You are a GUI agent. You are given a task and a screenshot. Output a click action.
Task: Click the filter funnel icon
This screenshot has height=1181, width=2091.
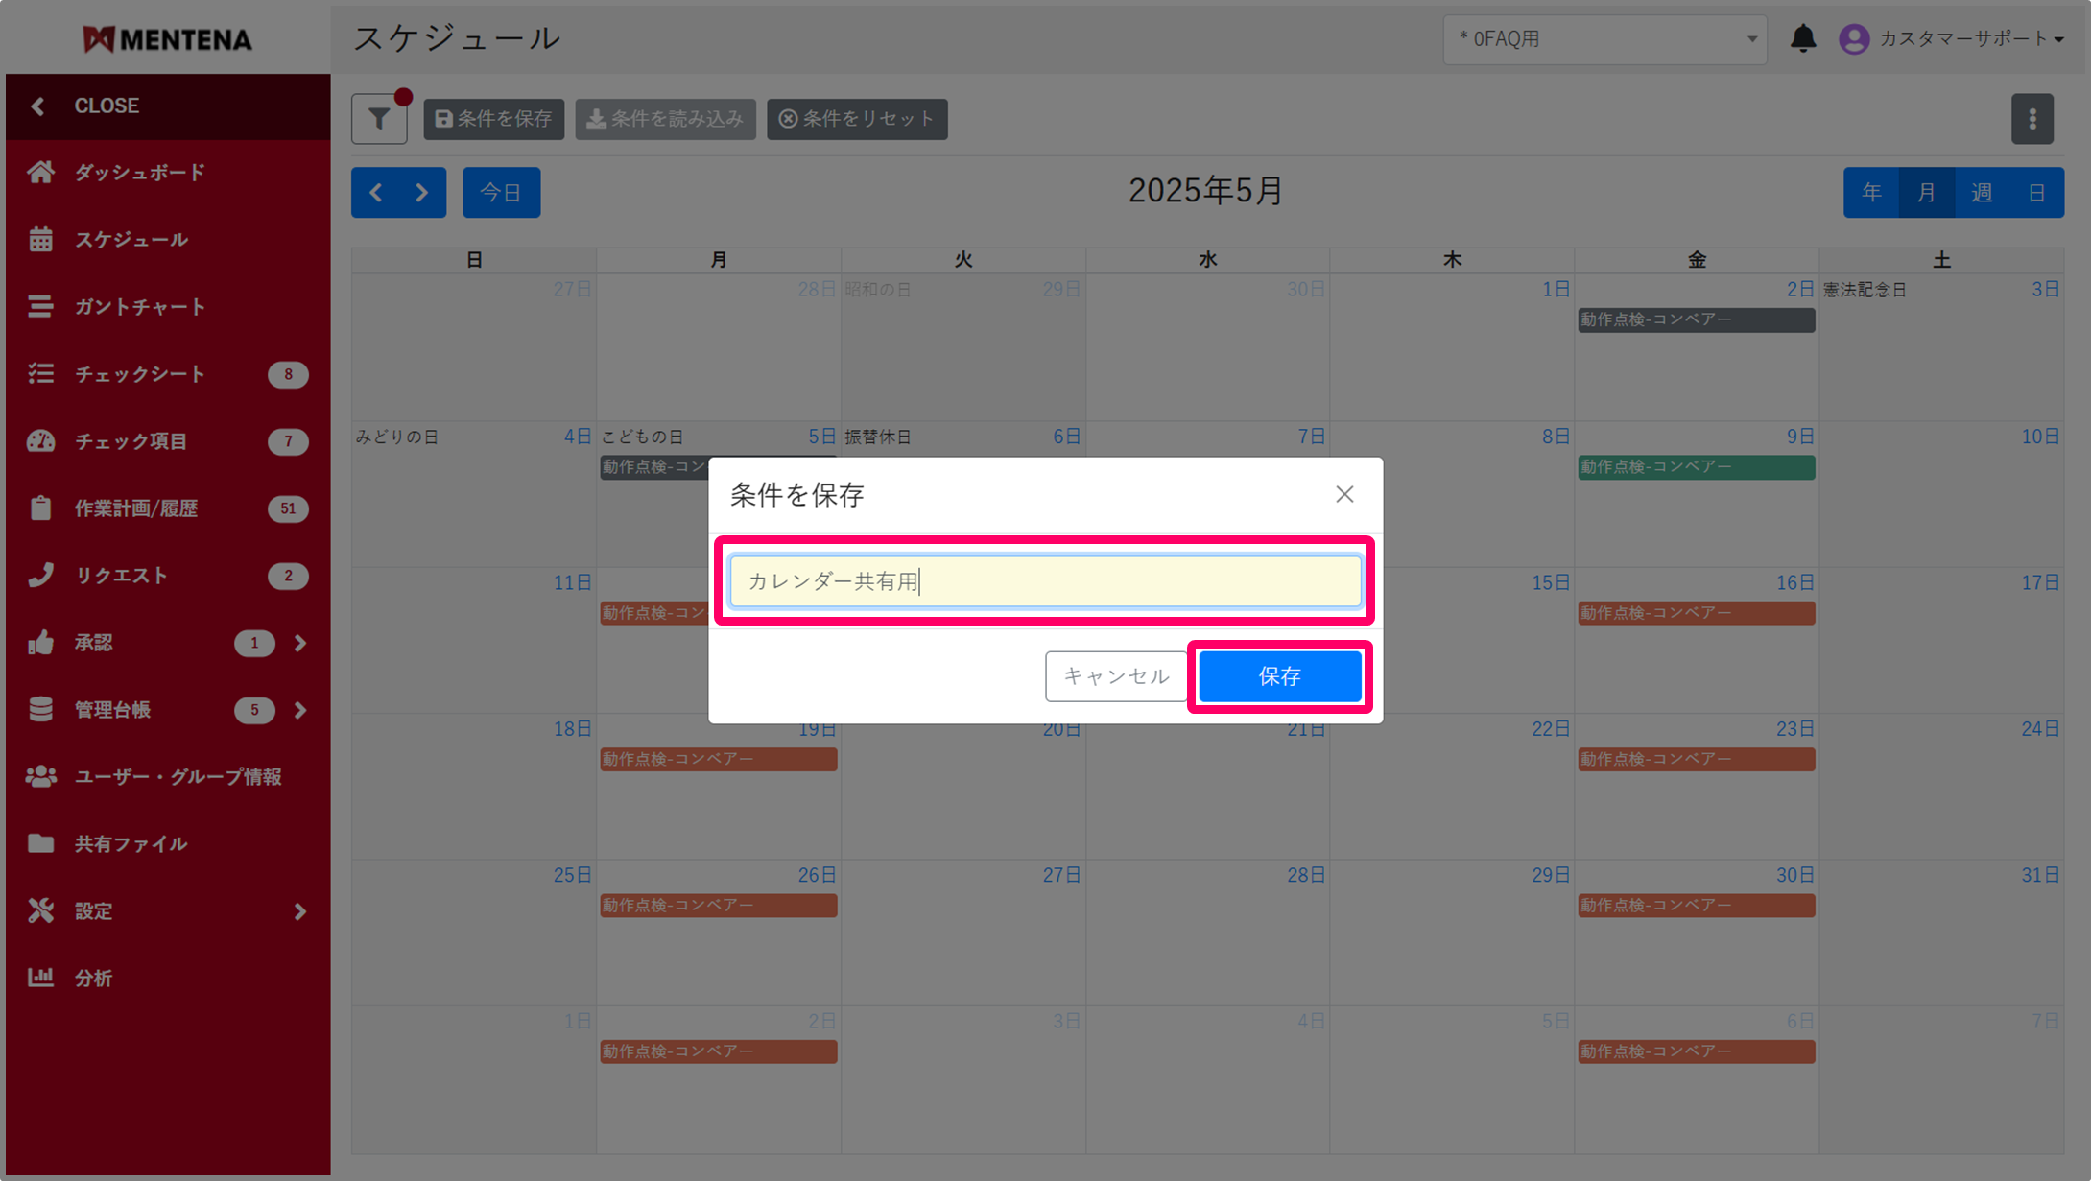pos(379,119)
